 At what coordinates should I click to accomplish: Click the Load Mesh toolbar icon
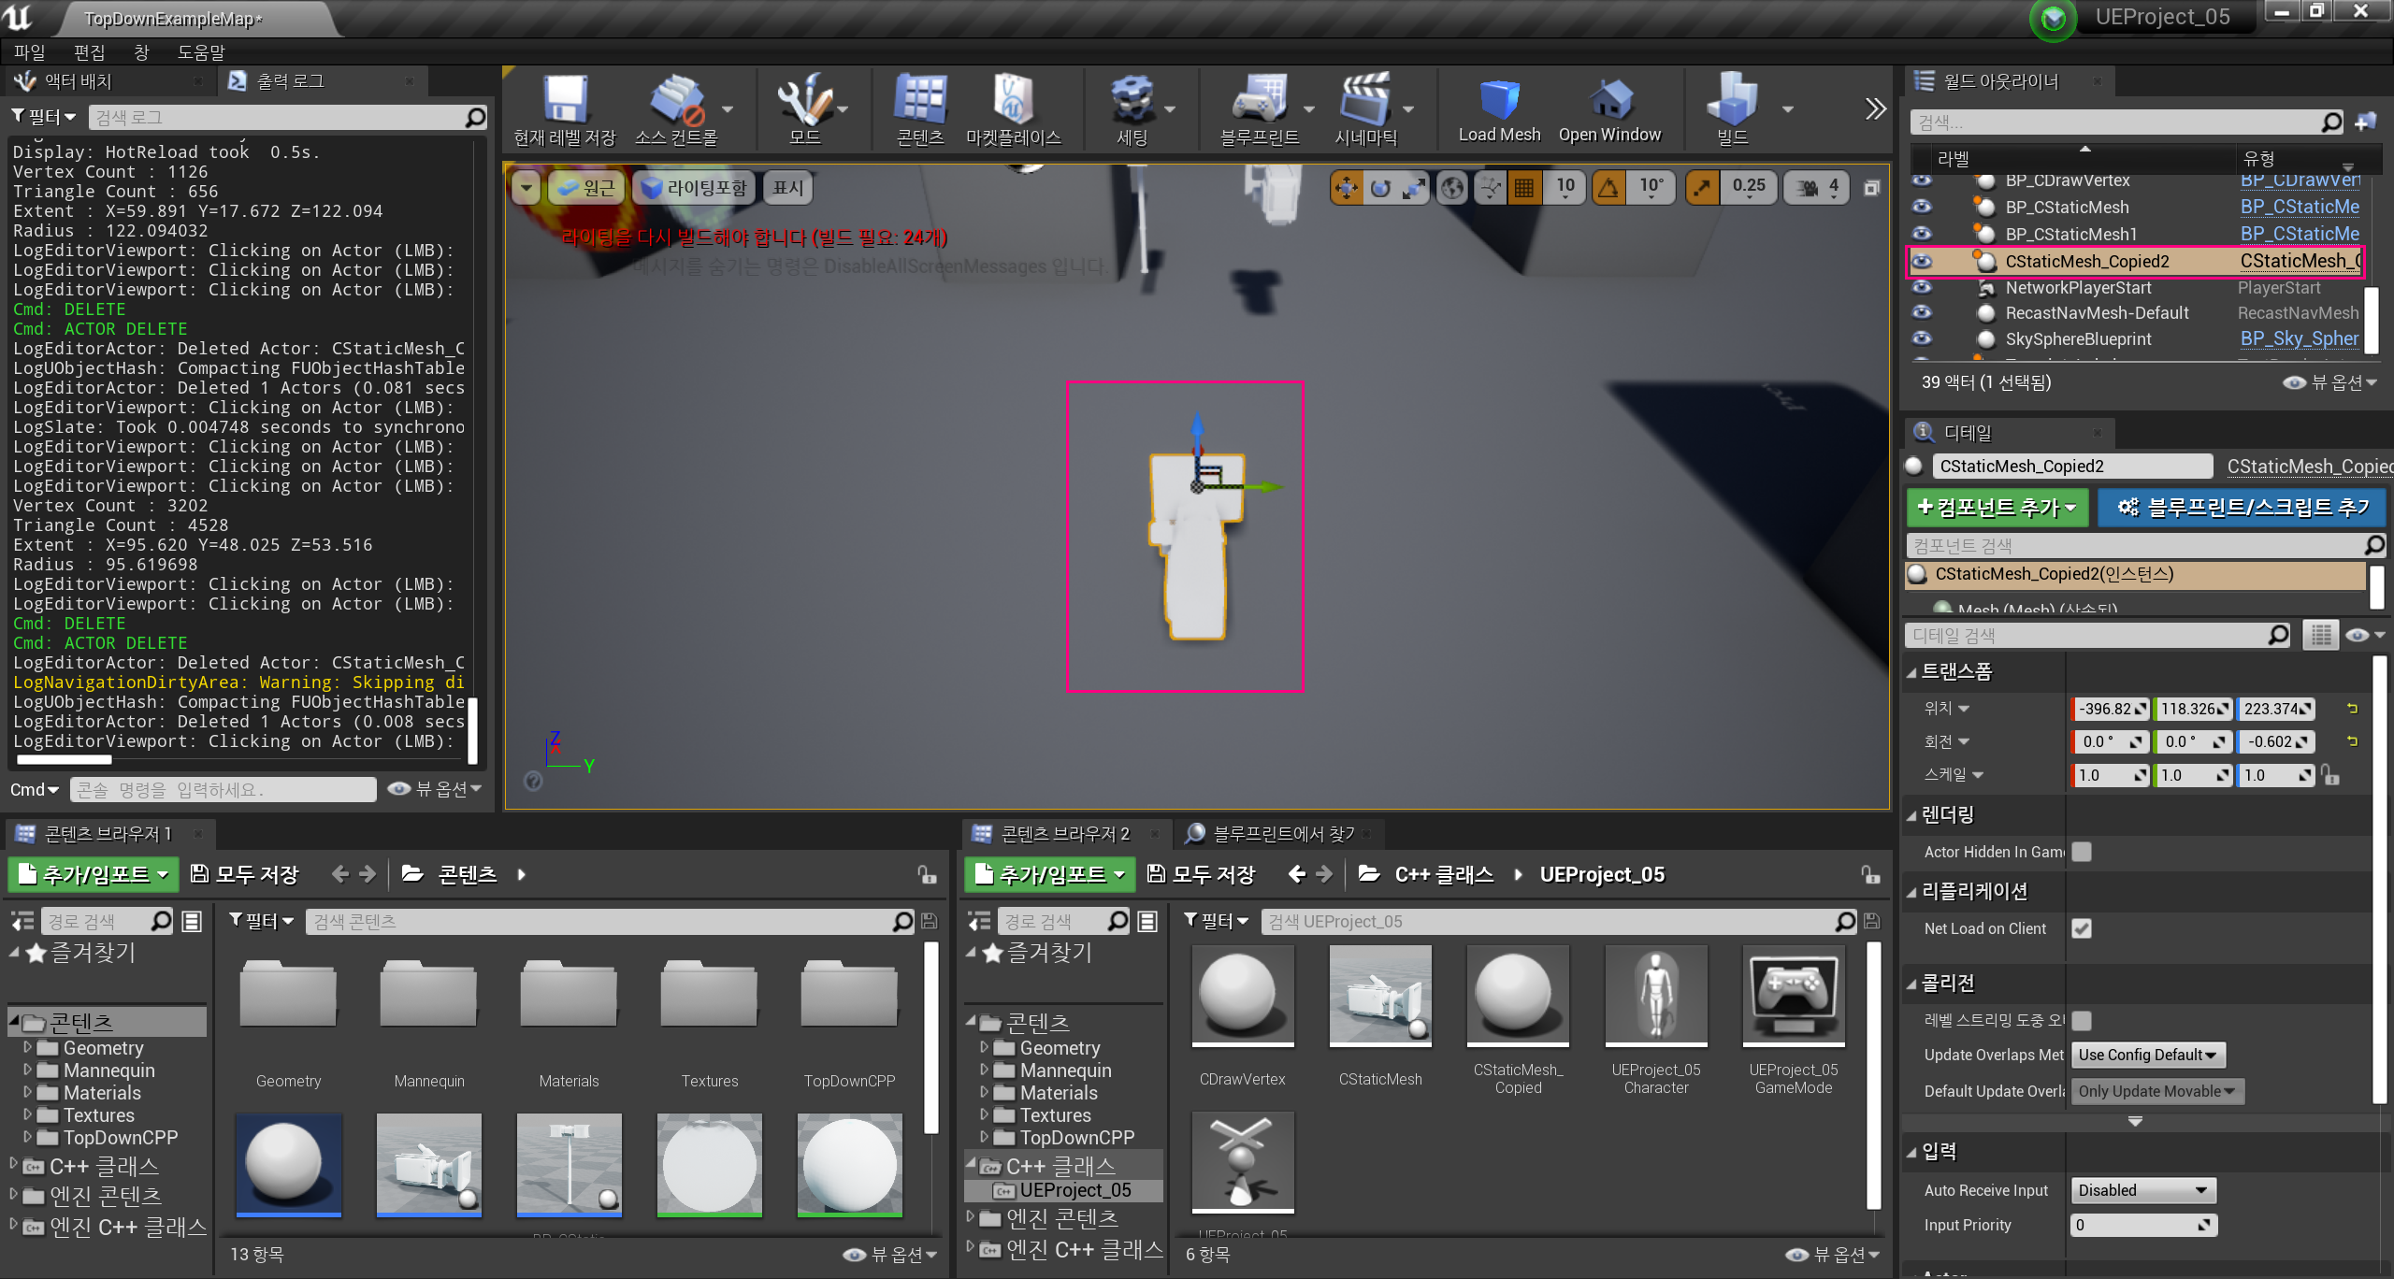tap(1499, 101)
